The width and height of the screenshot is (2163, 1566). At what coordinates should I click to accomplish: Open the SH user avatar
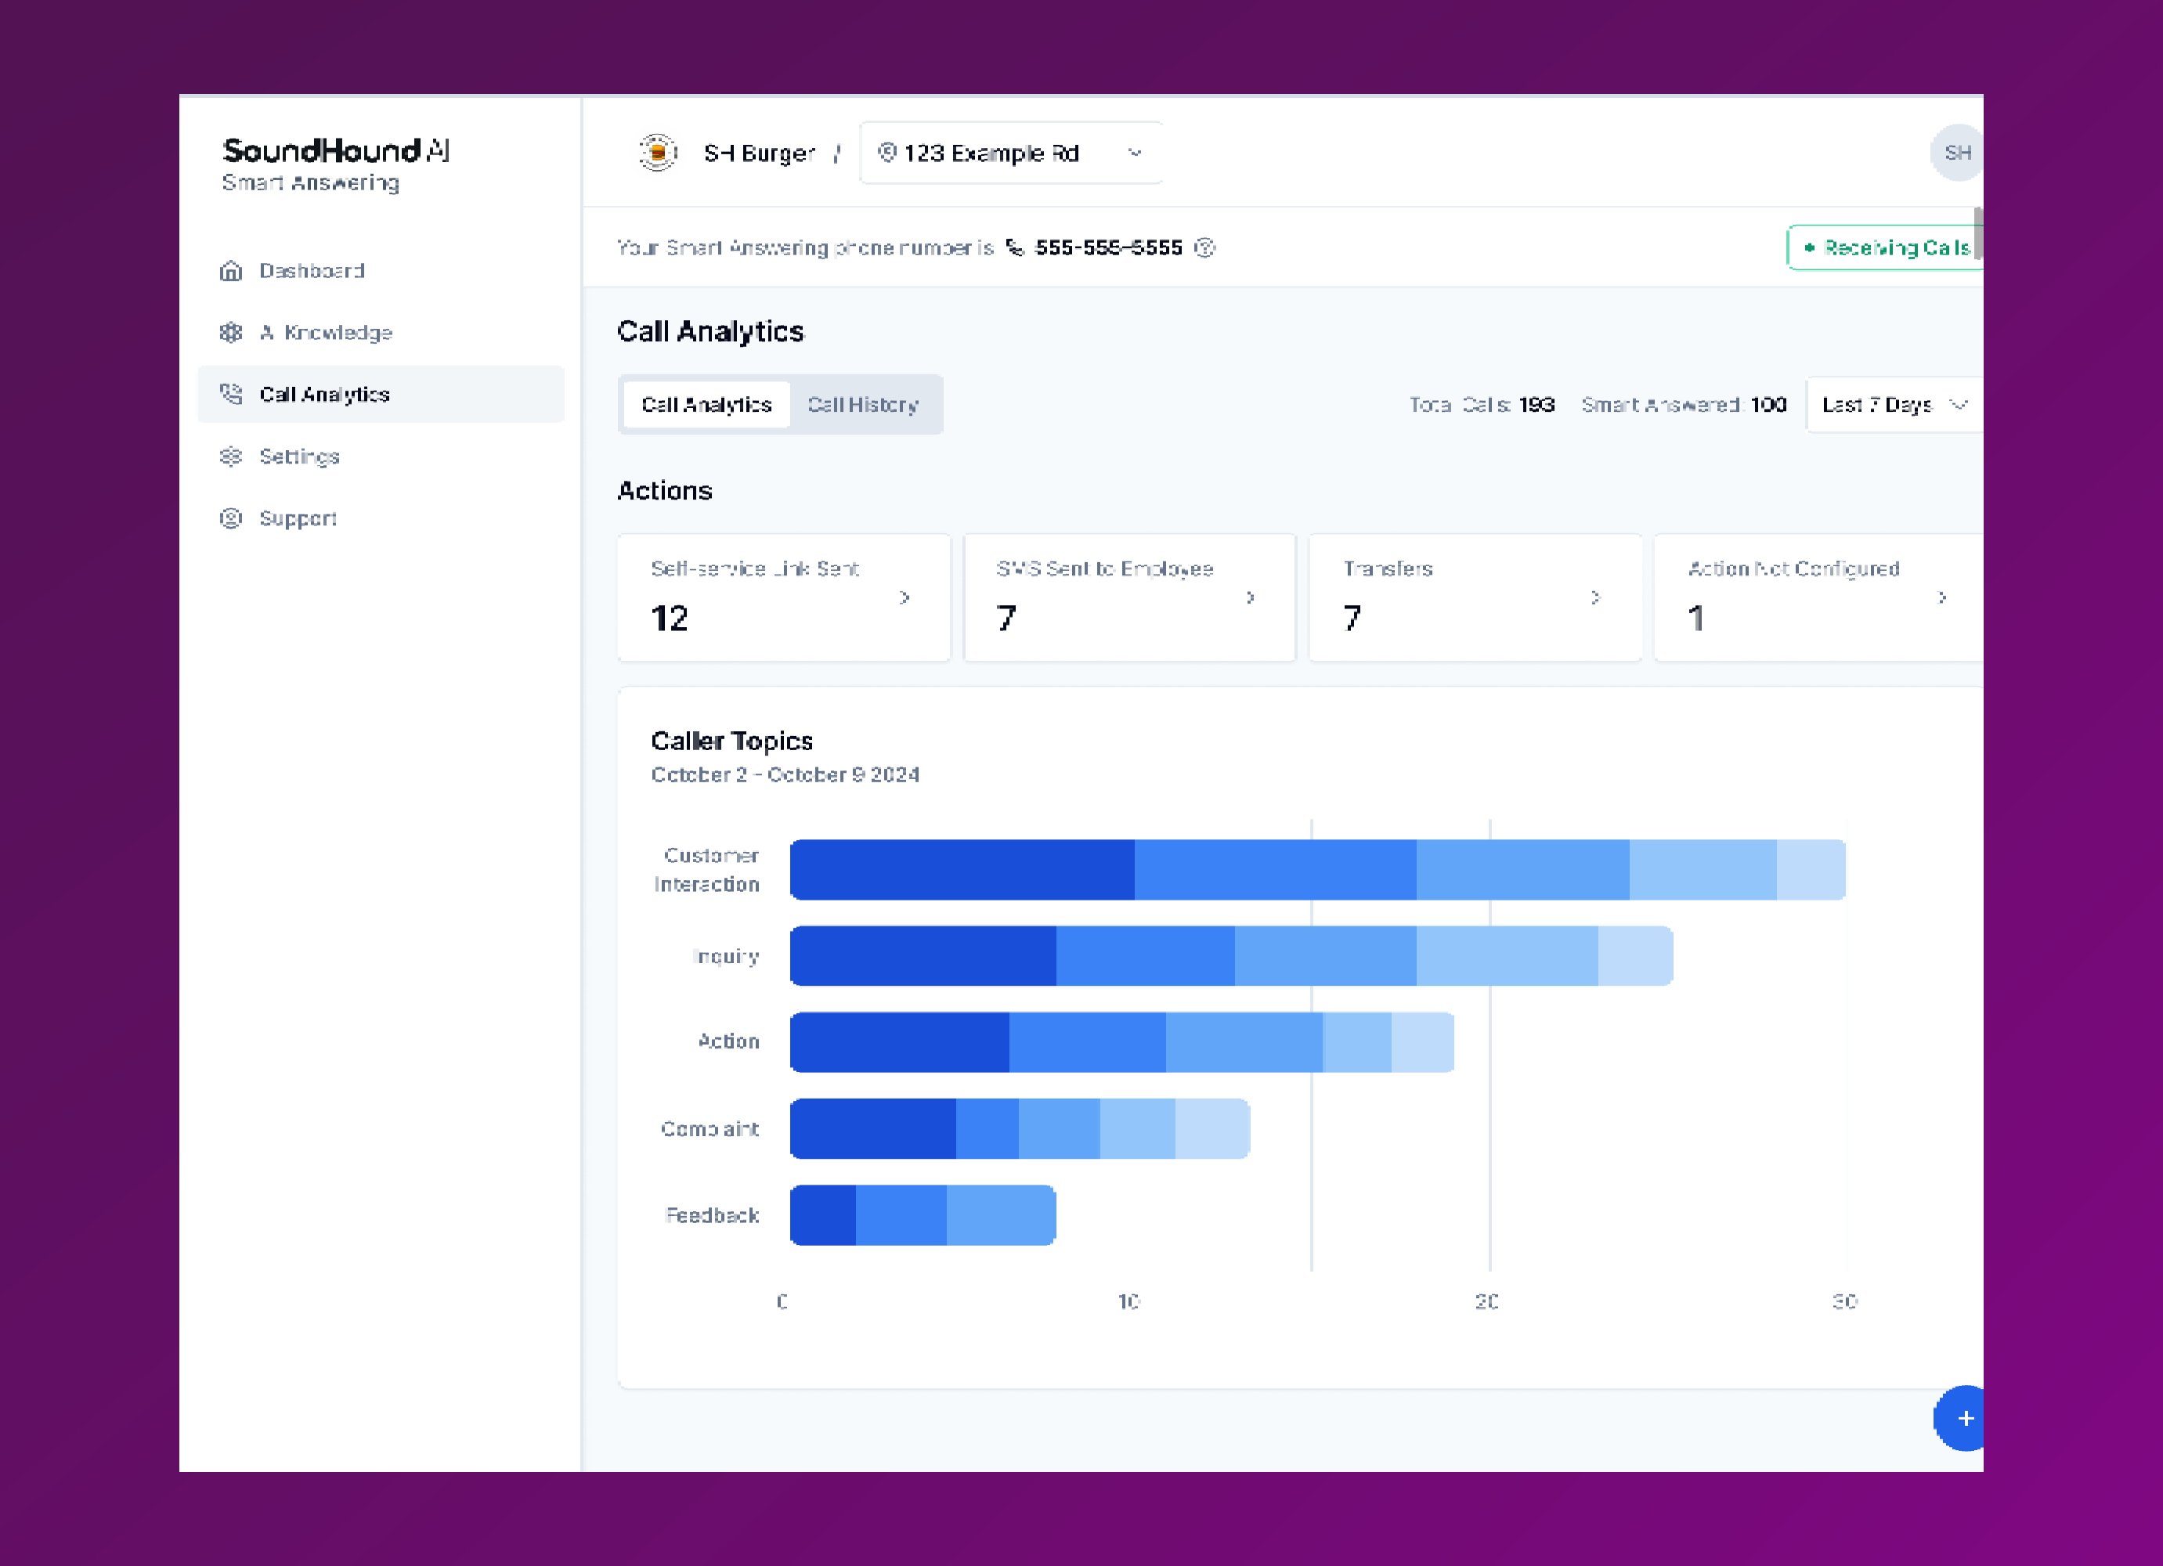pos(1956,153)
